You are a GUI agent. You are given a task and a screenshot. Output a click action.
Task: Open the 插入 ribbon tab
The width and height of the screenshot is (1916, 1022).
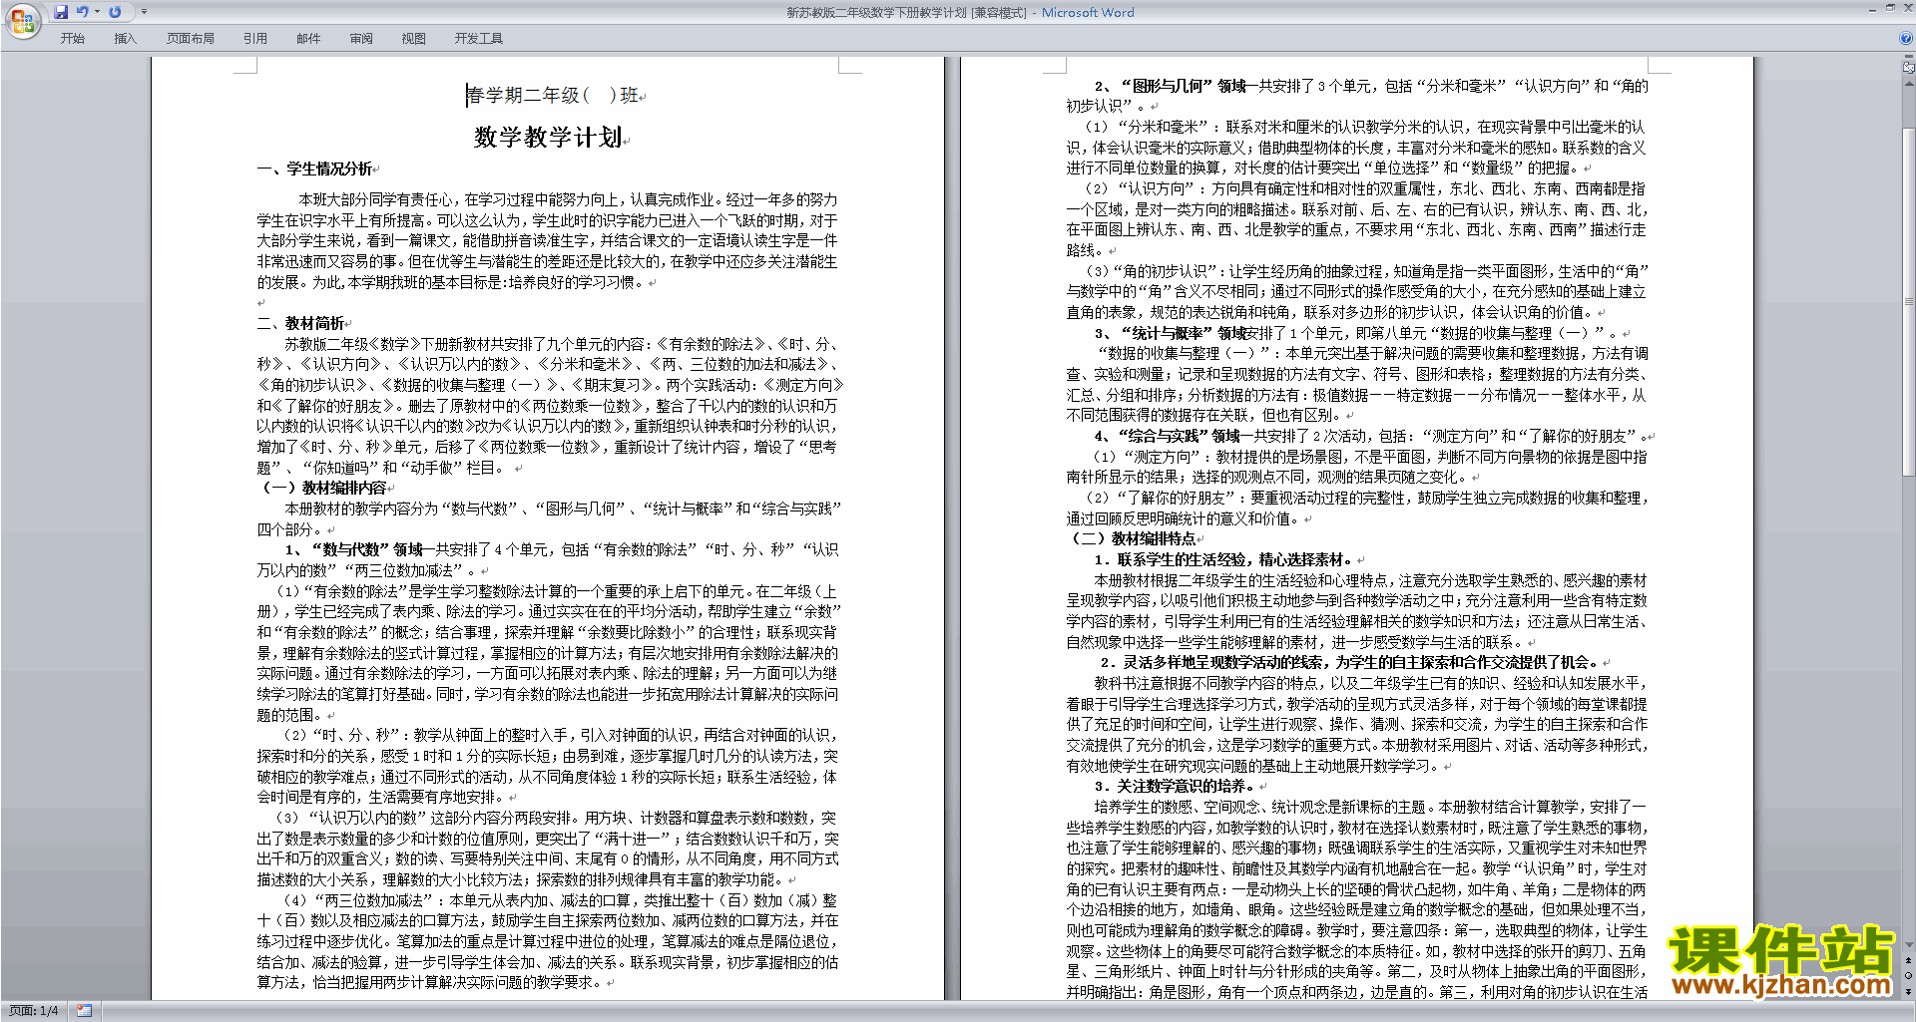[x=126, y=39]
